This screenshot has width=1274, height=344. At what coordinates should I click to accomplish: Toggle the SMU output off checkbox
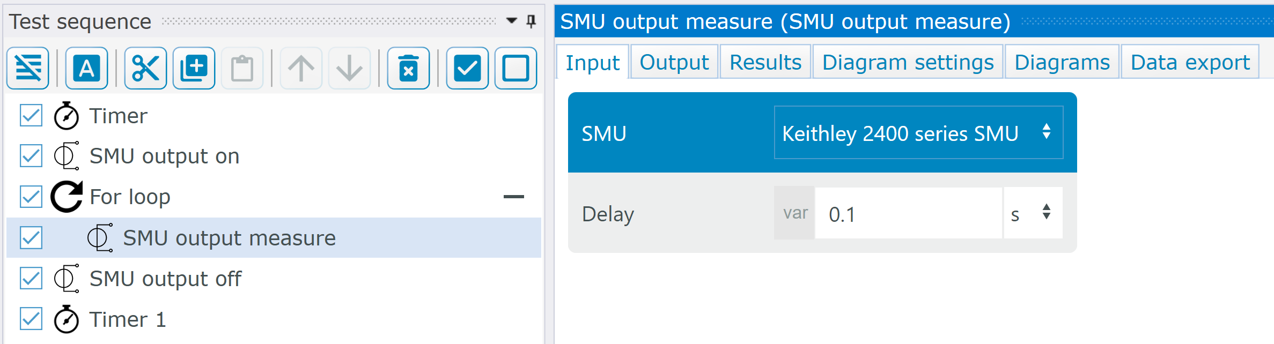pyautogui.click(x=31, y=279)
